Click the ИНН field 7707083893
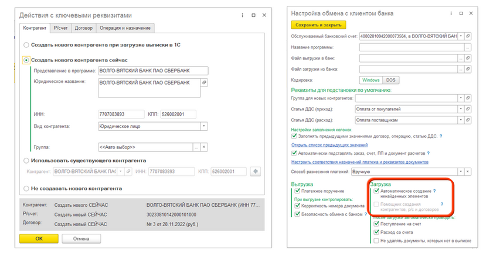The height and width of the screenshot is (253, 483). [121, 114]
